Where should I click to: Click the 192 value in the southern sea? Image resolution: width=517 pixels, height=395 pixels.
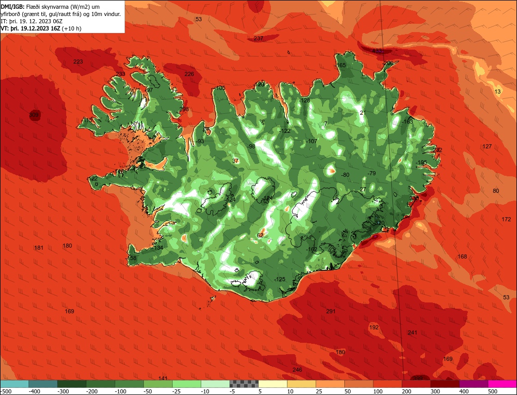374,327
